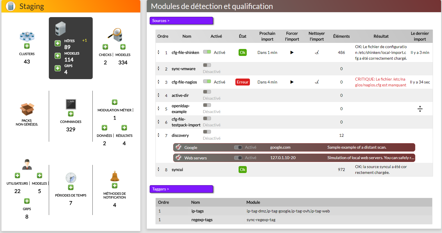Toggle the Google discovery rule switch

238,148
